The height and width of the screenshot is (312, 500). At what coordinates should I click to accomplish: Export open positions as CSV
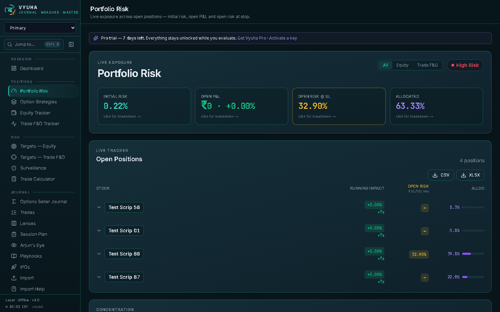[441, 175]
